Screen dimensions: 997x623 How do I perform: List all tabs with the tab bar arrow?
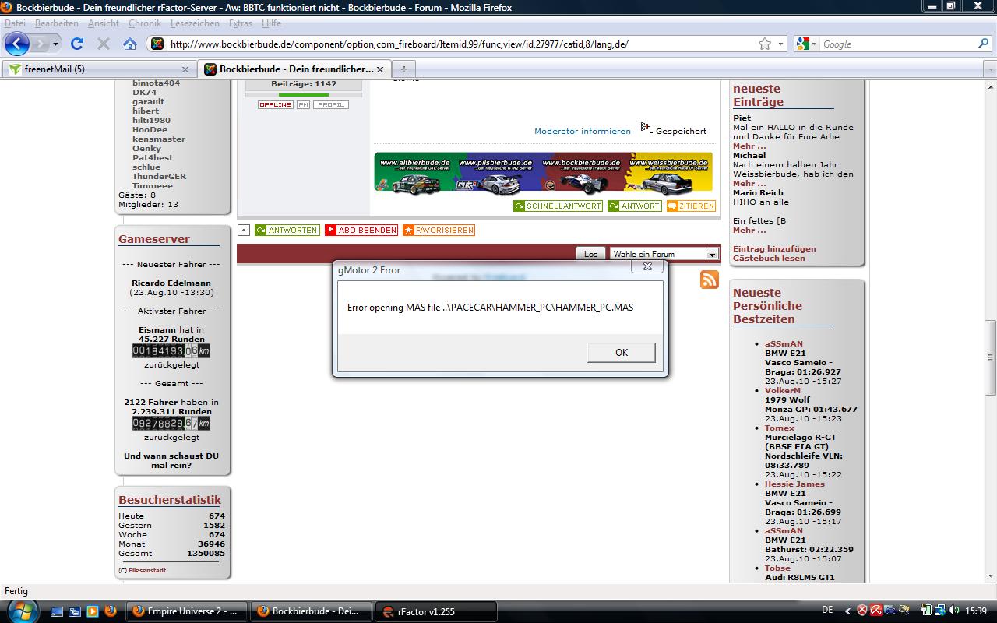coord(990,69)
